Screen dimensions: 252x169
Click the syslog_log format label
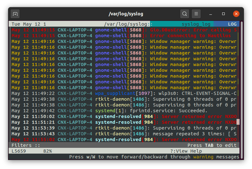pos(196,24)
